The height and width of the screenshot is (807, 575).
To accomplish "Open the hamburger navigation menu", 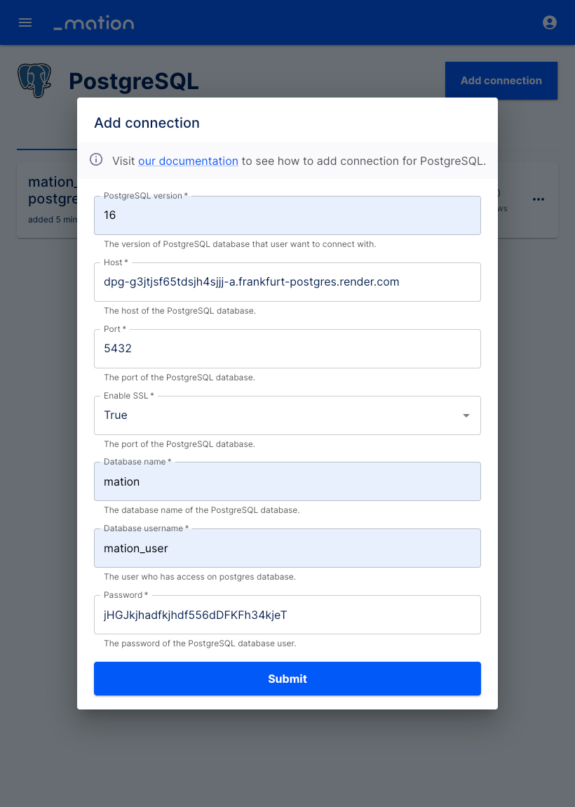I will click(x=25, y=22).
